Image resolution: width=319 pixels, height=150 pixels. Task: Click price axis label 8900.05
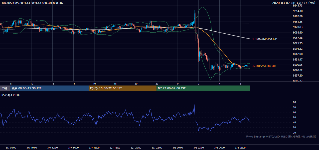point(298,65)
